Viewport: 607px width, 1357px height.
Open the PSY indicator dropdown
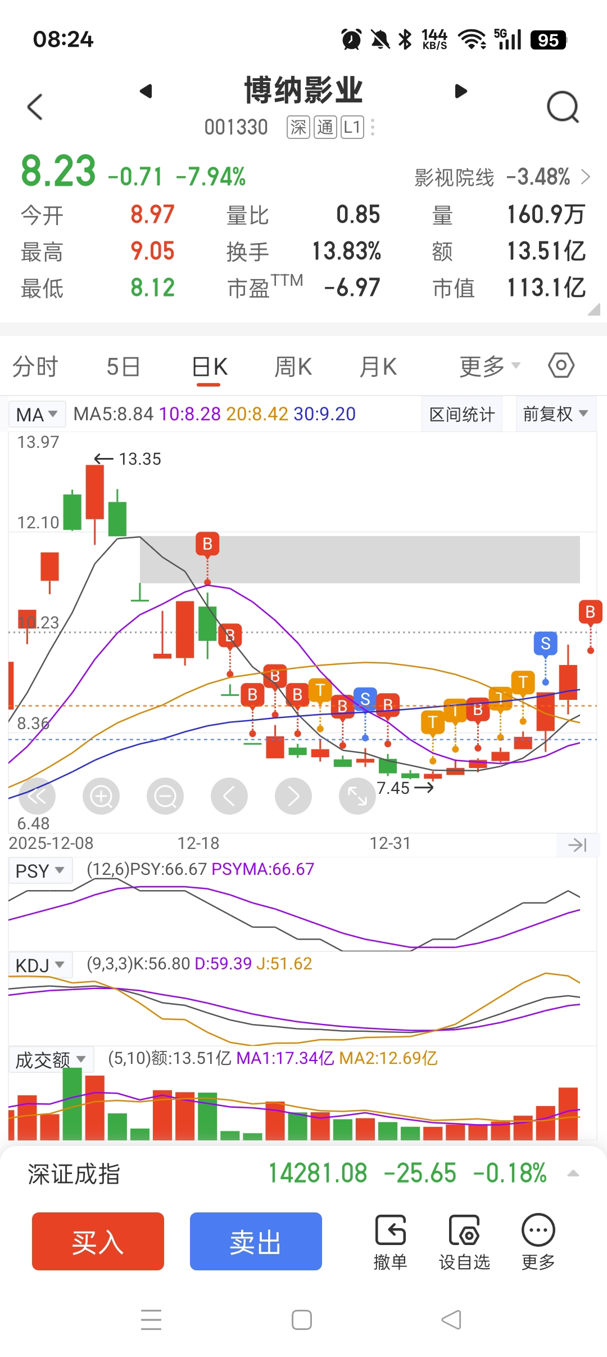point(40,871)
